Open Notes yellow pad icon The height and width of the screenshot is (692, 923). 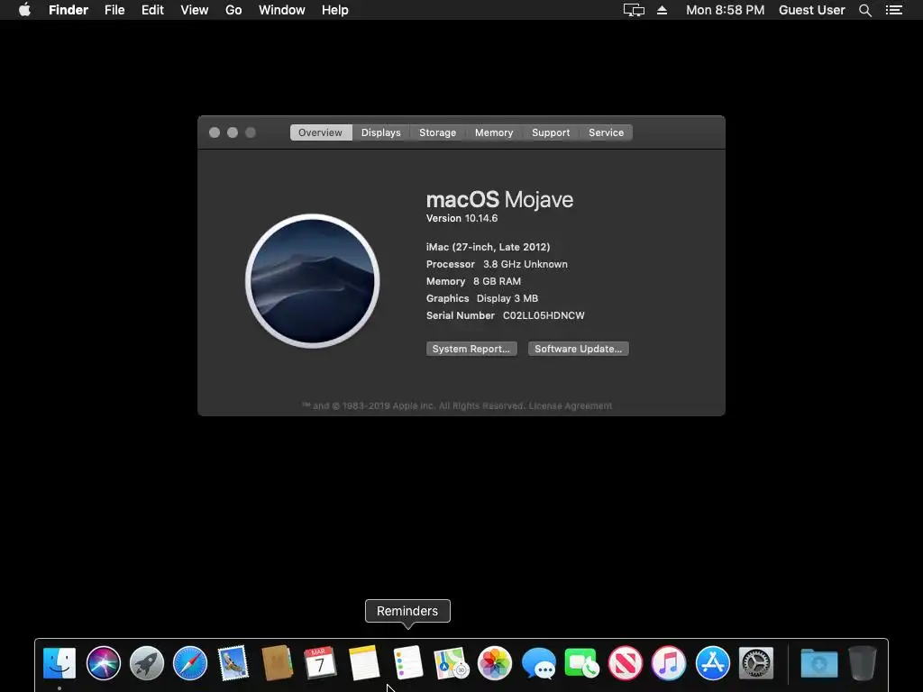364,663
